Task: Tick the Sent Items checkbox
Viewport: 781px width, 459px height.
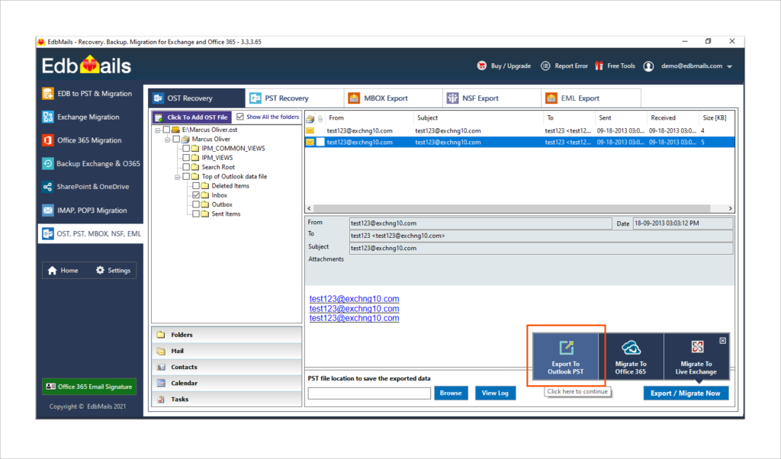Action: pos(196,214)
